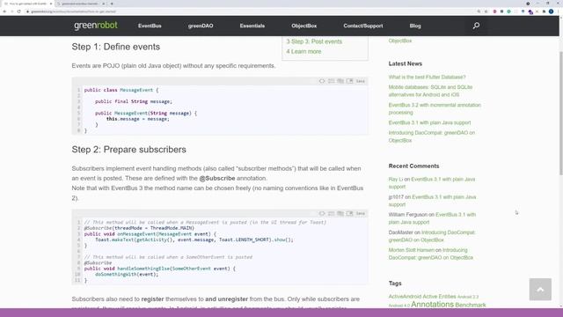Open the Essentials menu
563x317 pixels.
coord(252,26)
